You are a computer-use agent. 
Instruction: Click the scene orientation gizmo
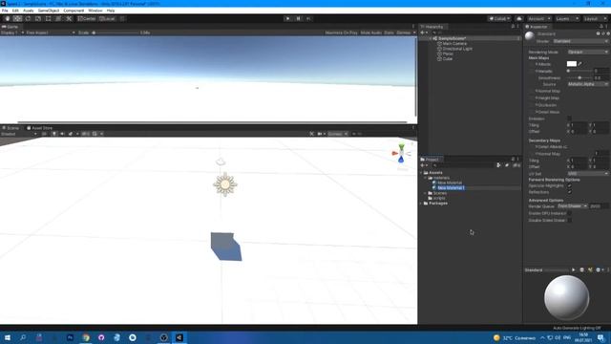pyautogui.click(x=401, y=153)
